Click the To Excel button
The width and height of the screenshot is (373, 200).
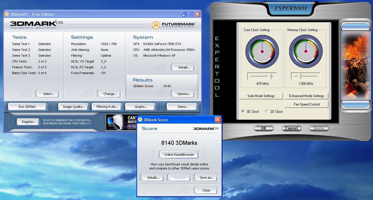click(179, 178)
